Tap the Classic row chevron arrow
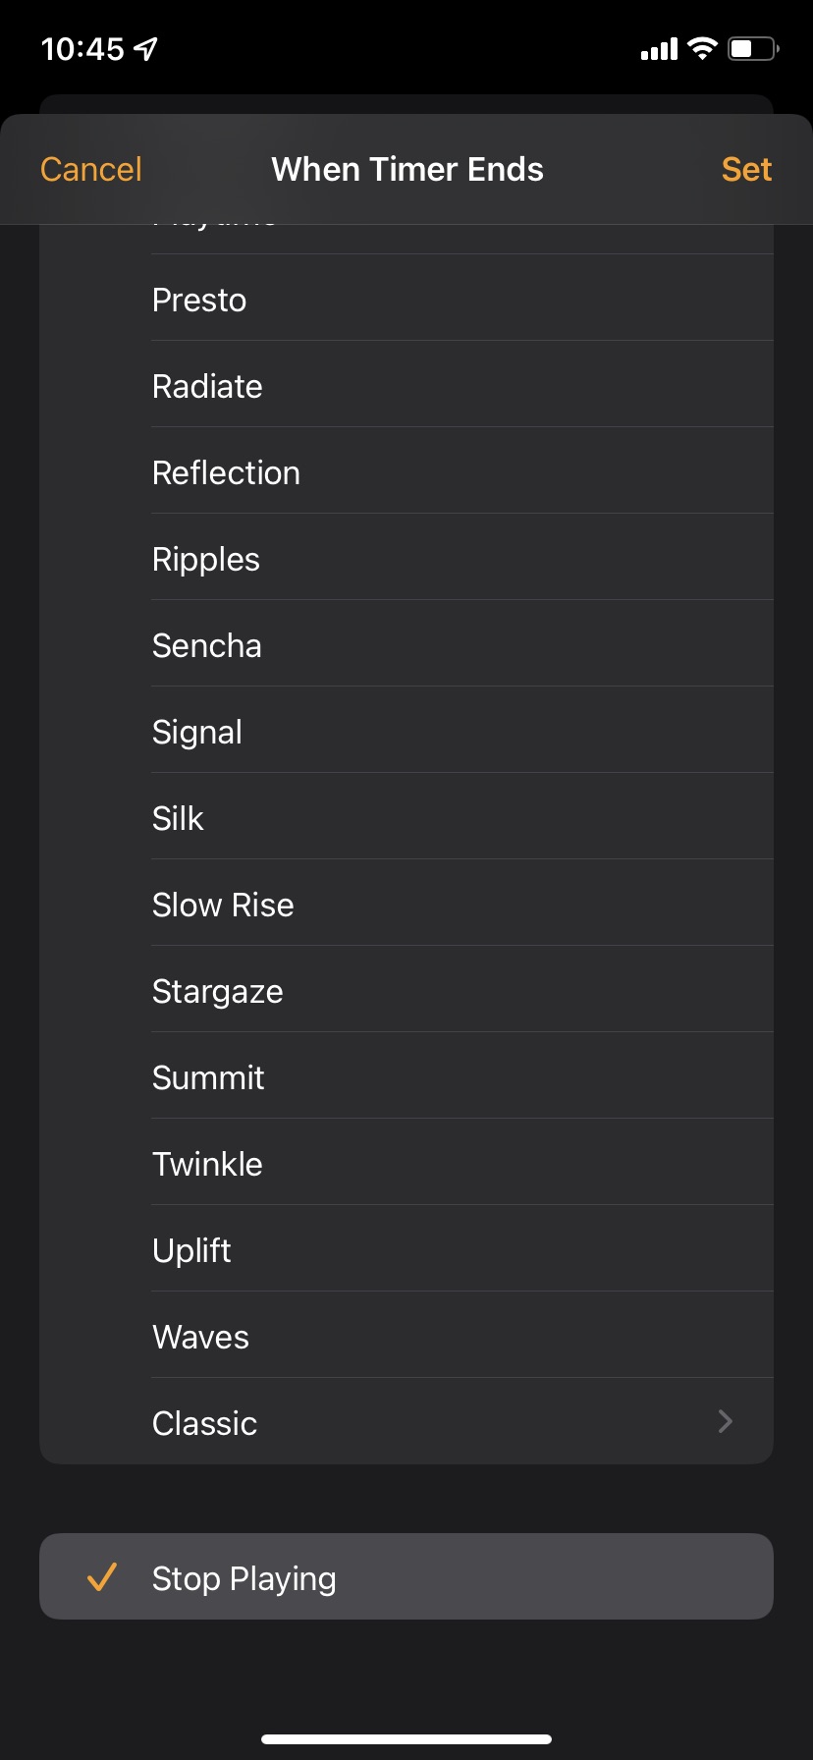Image resolution: width=813 pixels, height=1760 pixels. 726,1421
